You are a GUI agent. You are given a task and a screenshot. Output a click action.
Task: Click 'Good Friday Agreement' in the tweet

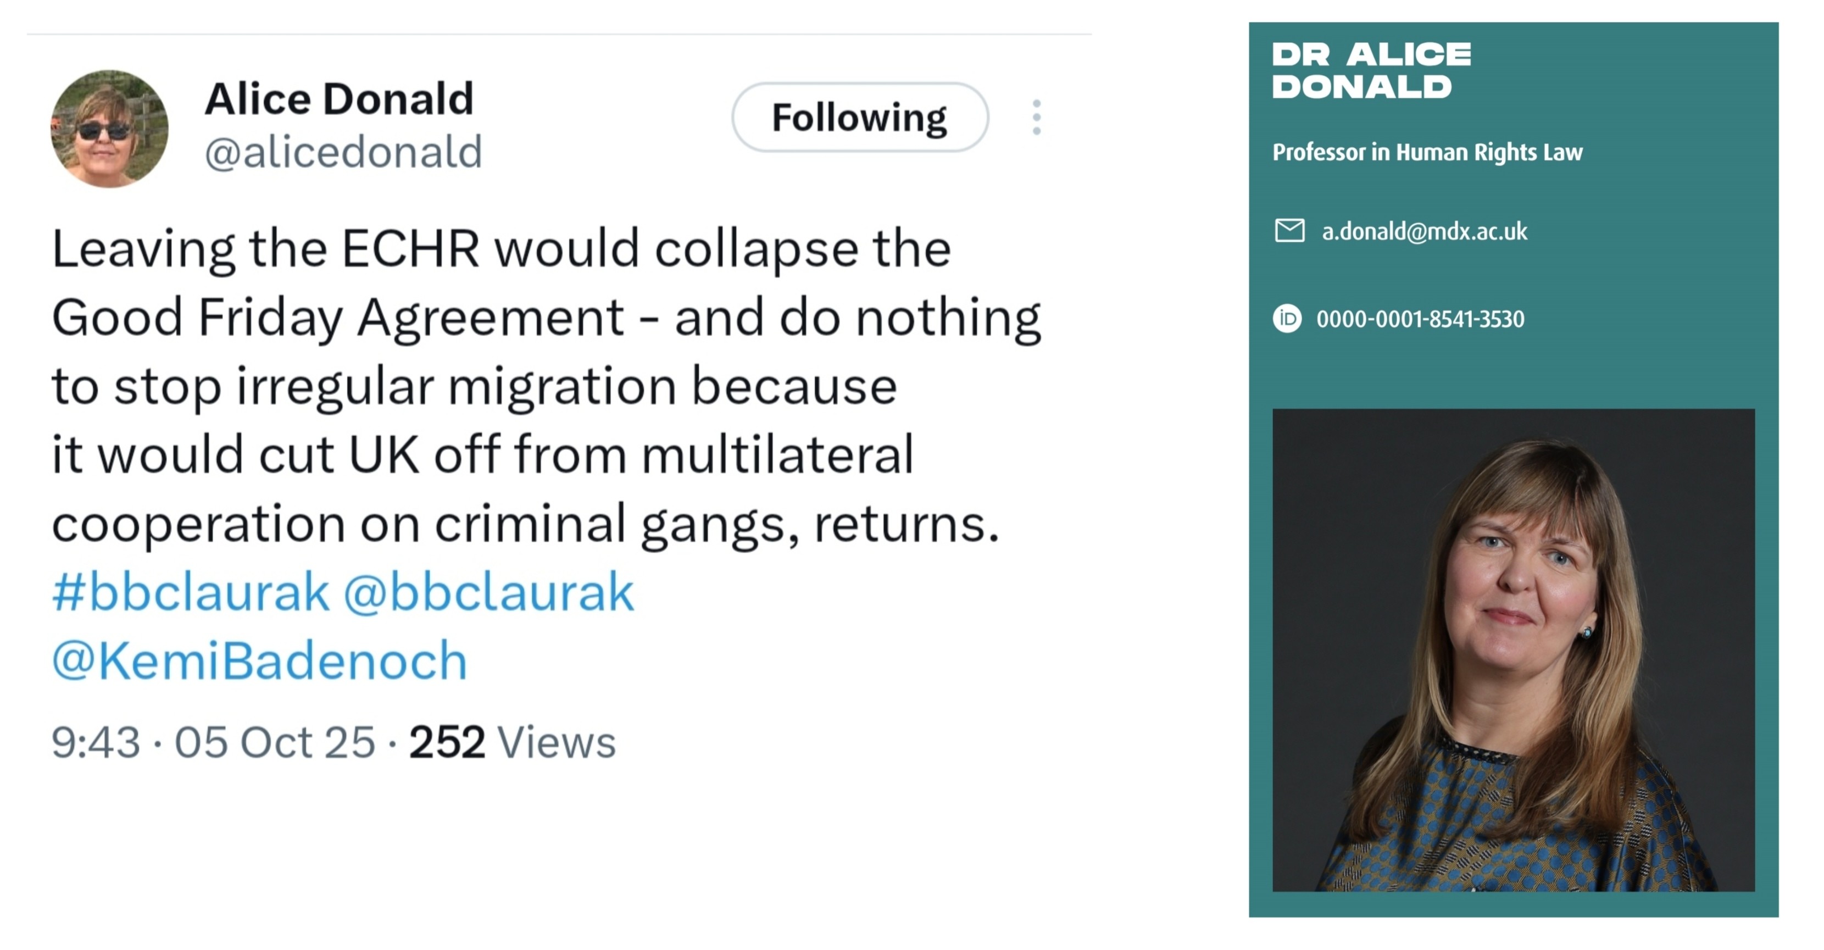tap(338, 318)
